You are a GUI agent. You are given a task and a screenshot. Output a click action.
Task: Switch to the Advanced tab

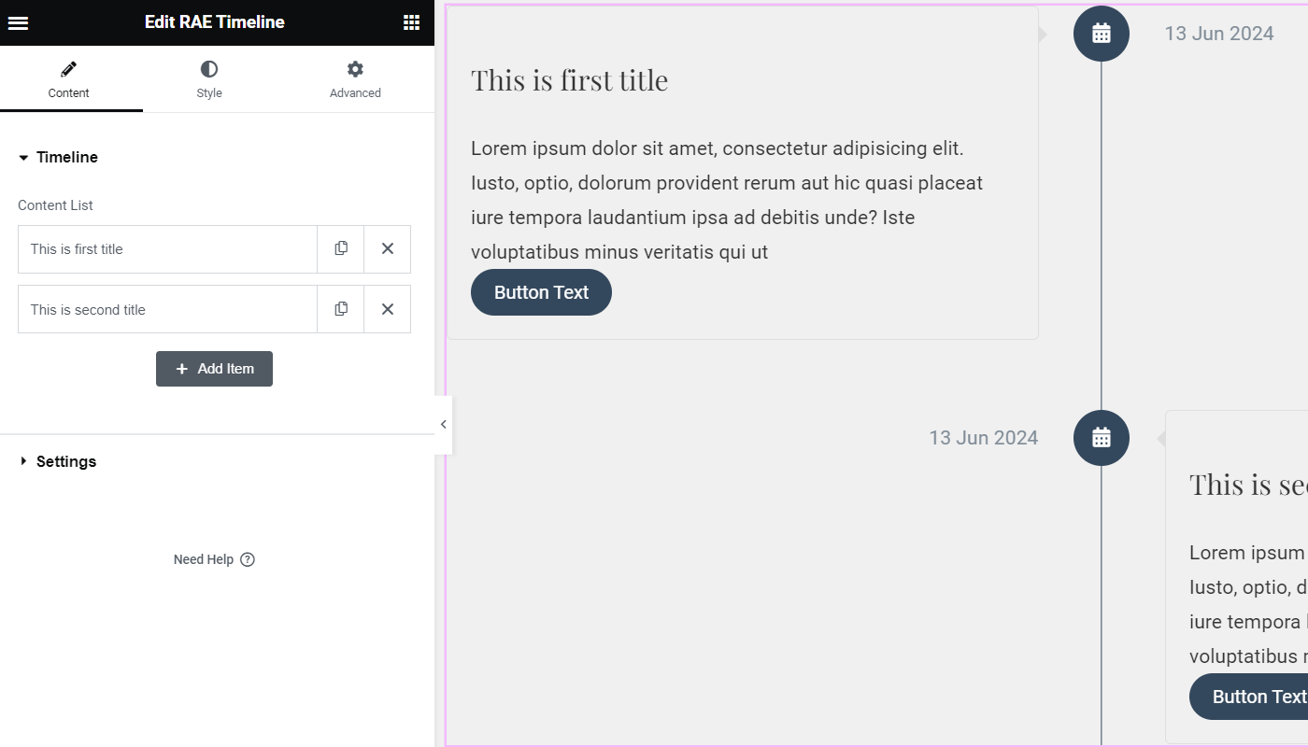(x=355, y=79)
